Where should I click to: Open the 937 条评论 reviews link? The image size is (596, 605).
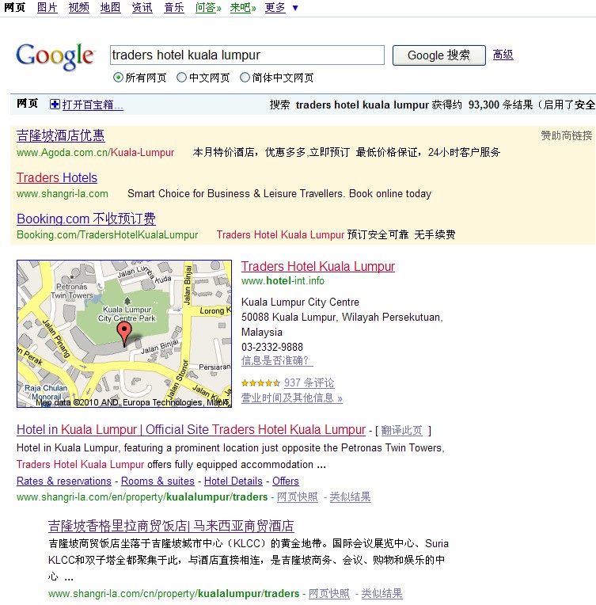point(309,382)
